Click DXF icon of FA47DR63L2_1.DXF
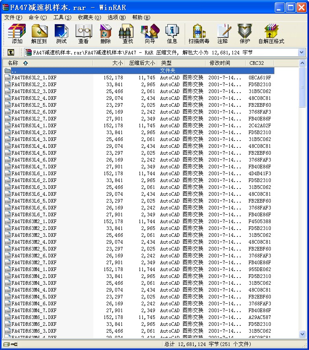This screenshot has height=350, width=309. (8, 78)
